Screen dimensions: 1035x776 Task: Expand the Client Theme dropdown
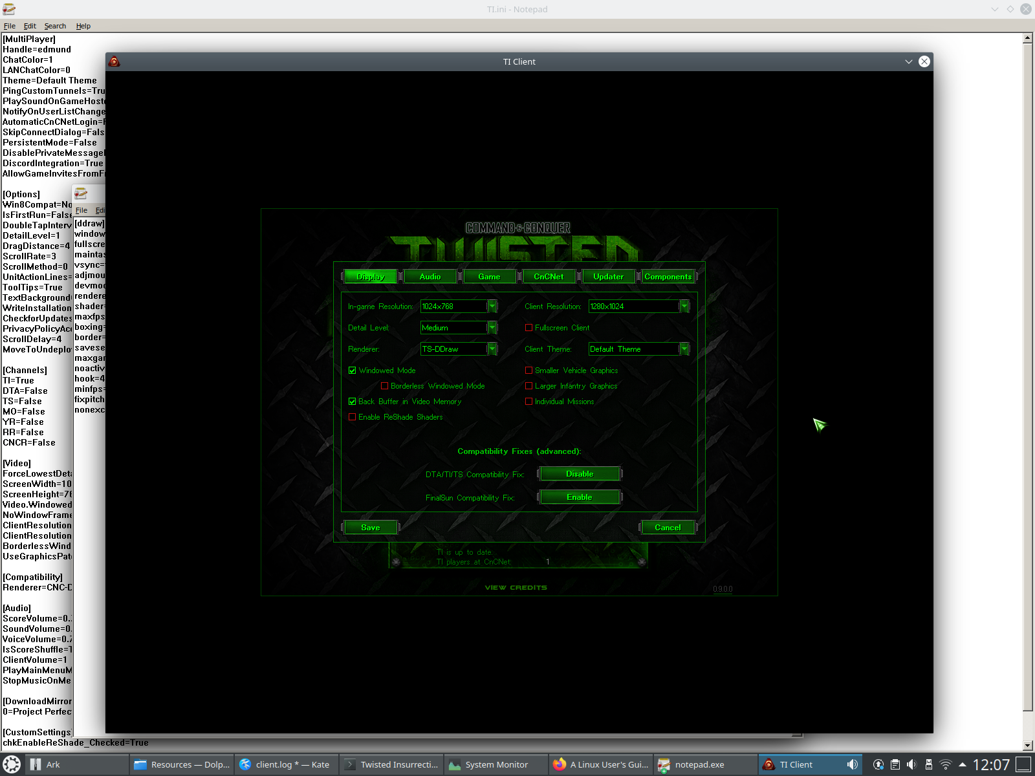coord(684,349)
